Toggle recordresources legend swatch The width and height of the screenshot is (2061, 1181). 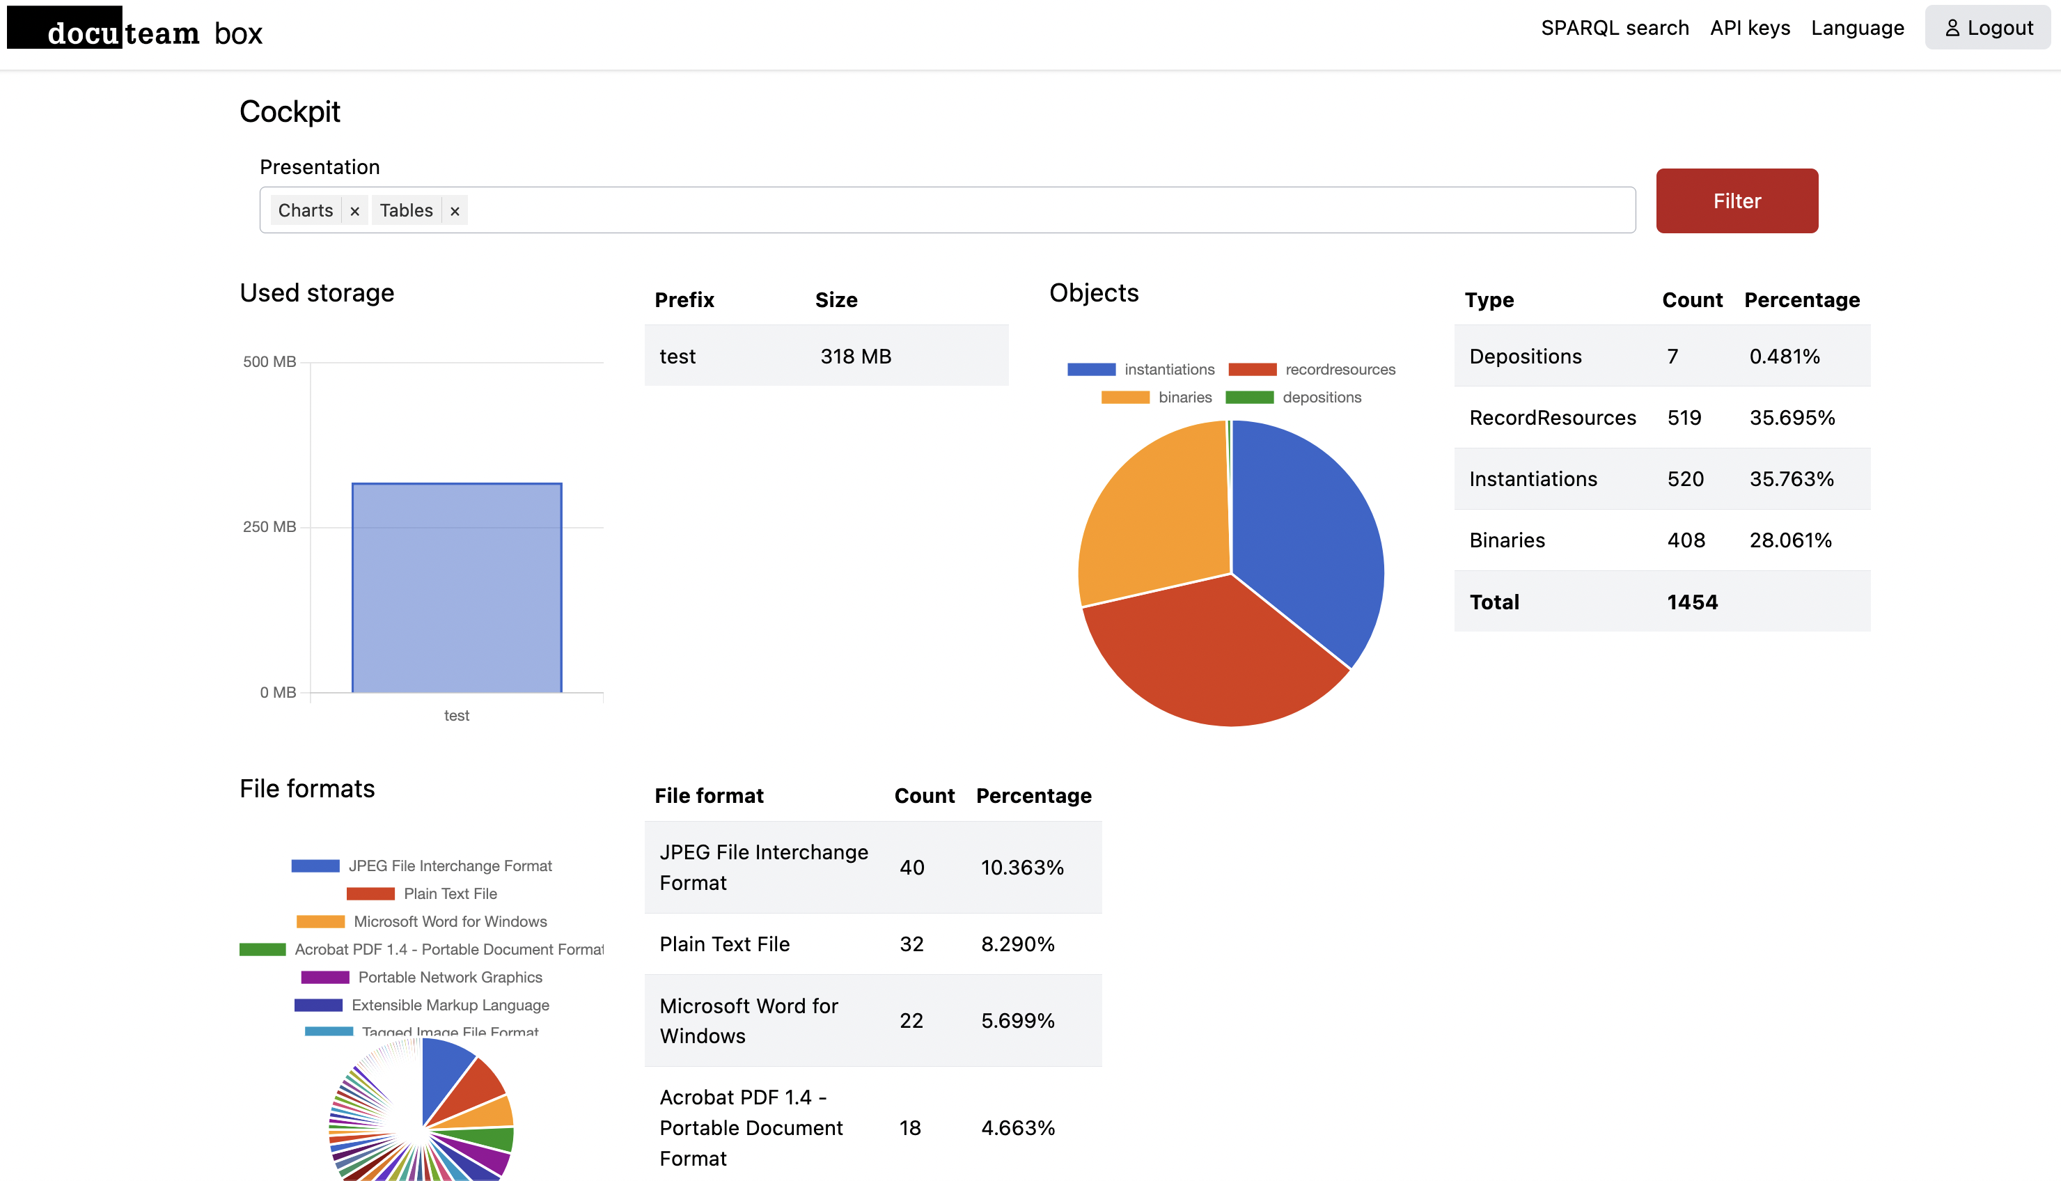pyautogui.click(x=1252, y=370)
